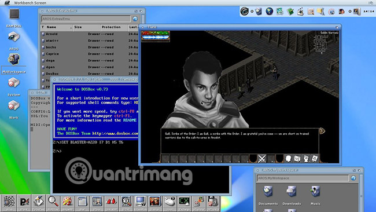This screenshot has height=212, width=376.
Task: Click the AROS:Extras/Emu path field
Action: [x=86, y=19]
